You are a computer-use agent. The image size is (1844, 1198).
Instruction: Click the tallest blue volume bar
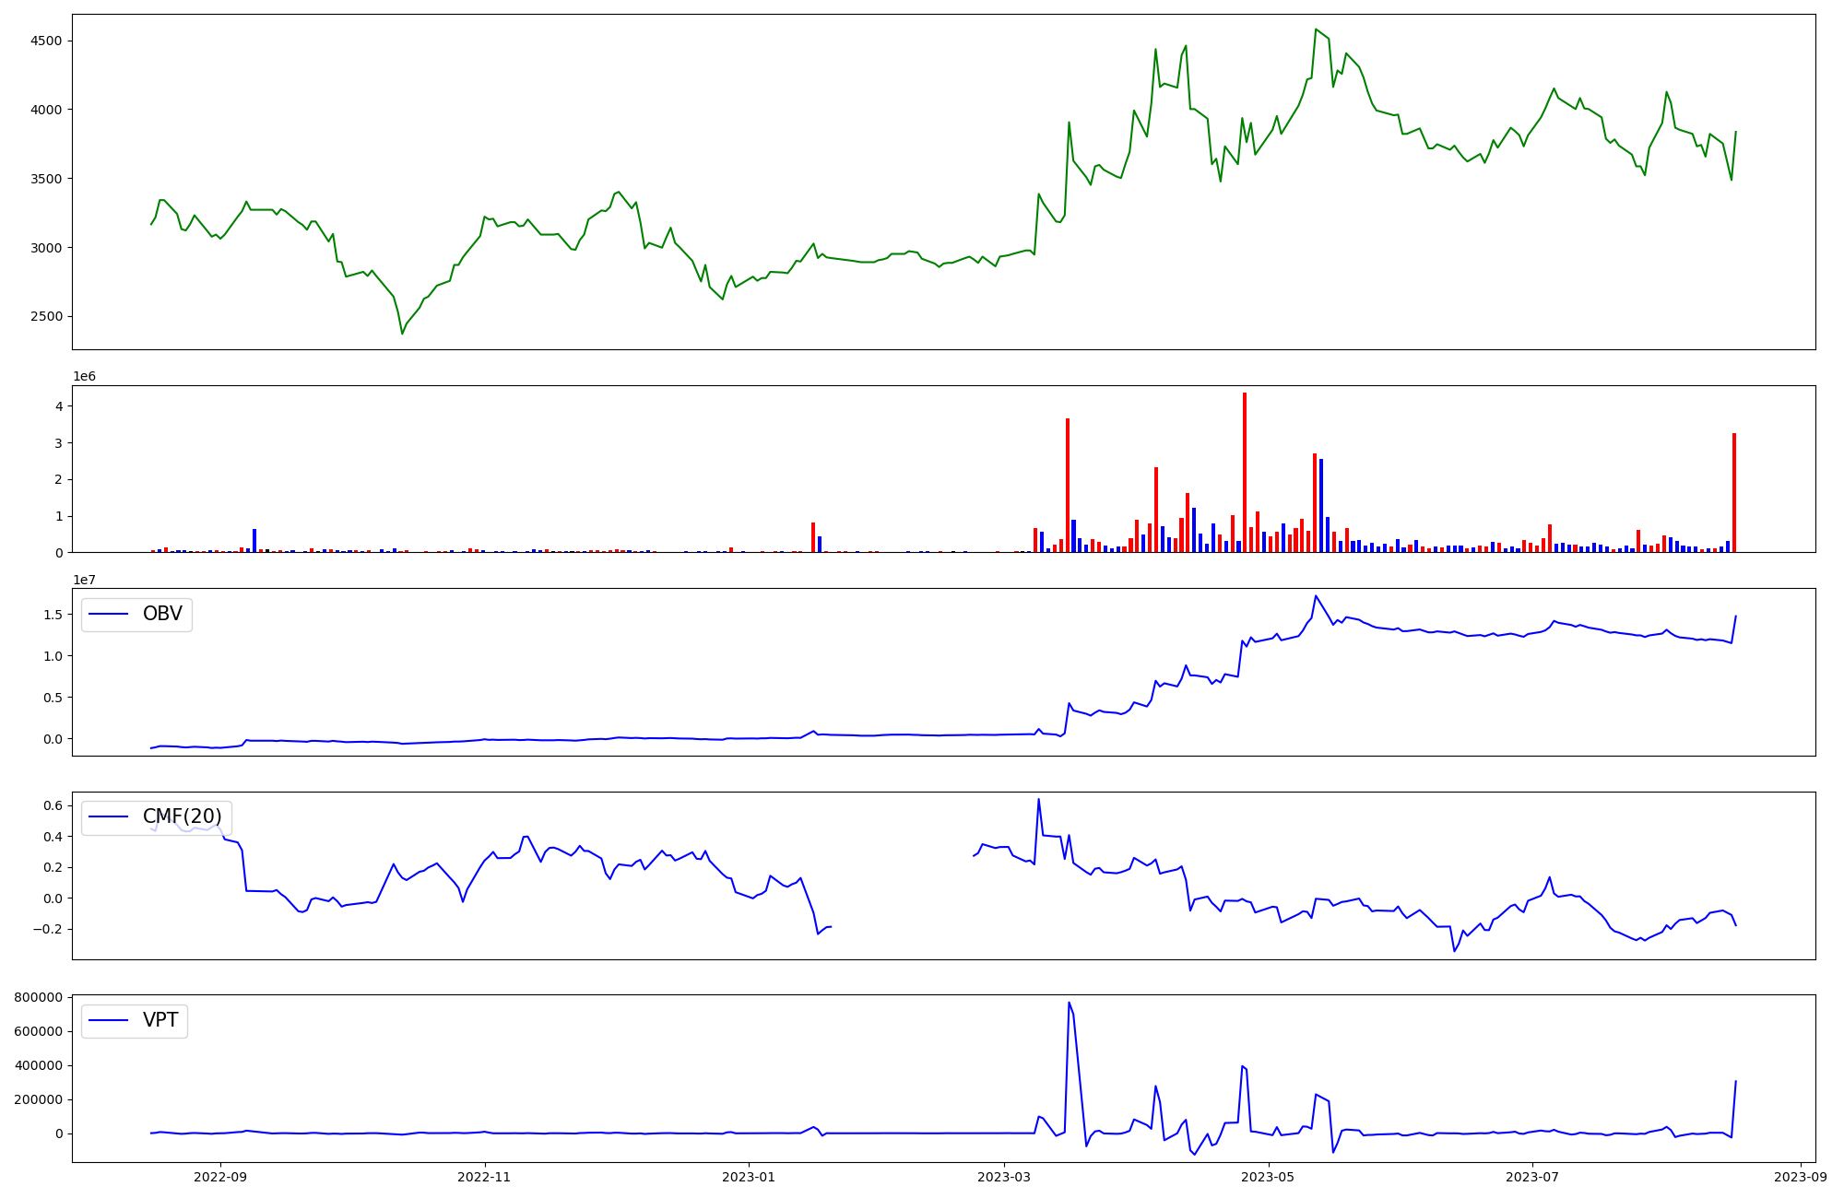pyautogui.click(x=1321, y=505)
